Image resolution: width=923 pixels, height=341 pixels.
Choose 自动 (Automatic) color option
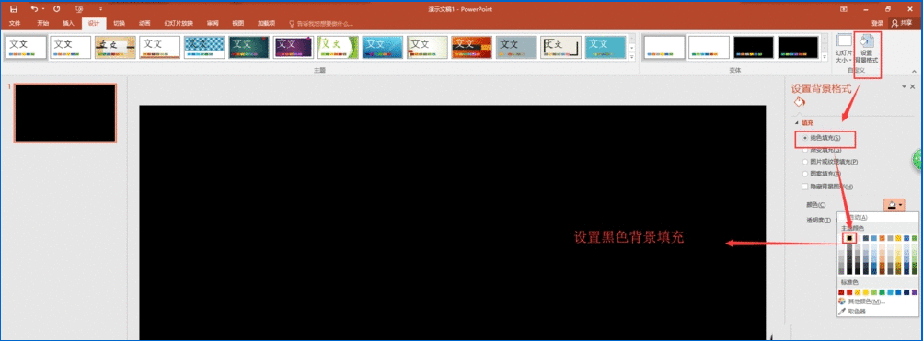coord(878,218)
